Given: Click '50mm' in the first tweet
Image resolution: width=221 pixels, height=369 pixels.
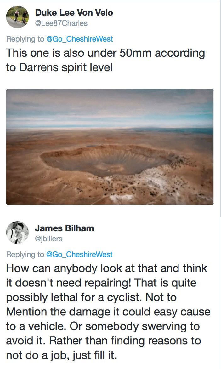Looking at the screenshot, I should pos(135,53).
